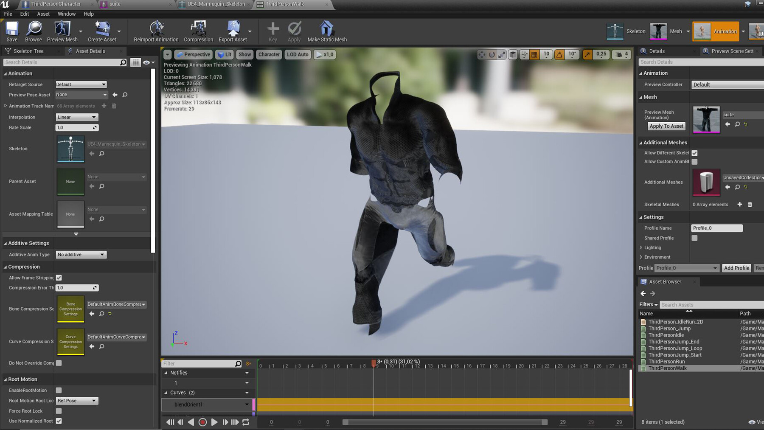This screenshot has height=430, width=764.
Task: Add element to Skeletal Meshes array
Action: (x=740, y=204)
